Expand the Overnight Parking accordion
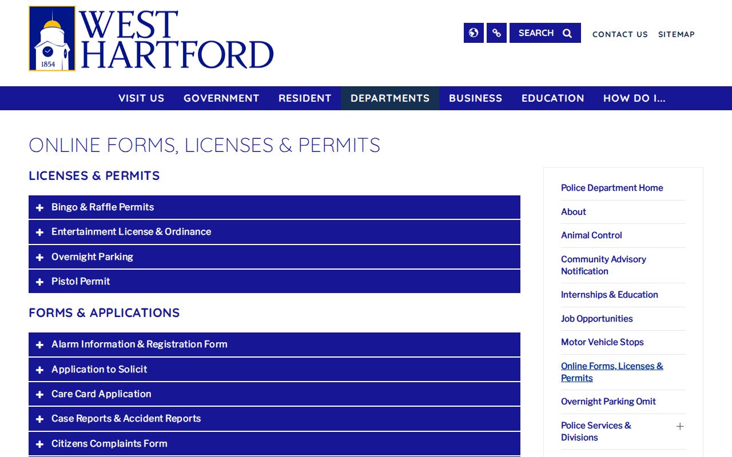The height and width of the screenshot is (457, 732). [x=274, y=257]
